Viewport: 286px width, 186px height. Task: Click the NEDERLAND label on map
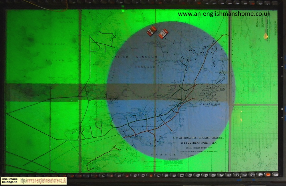pyautogui.click(x=220, y=80)
